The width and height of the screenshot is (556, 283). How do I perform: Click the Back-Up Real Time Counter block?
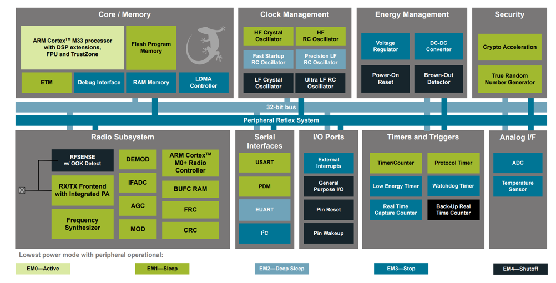pos(453,210)
